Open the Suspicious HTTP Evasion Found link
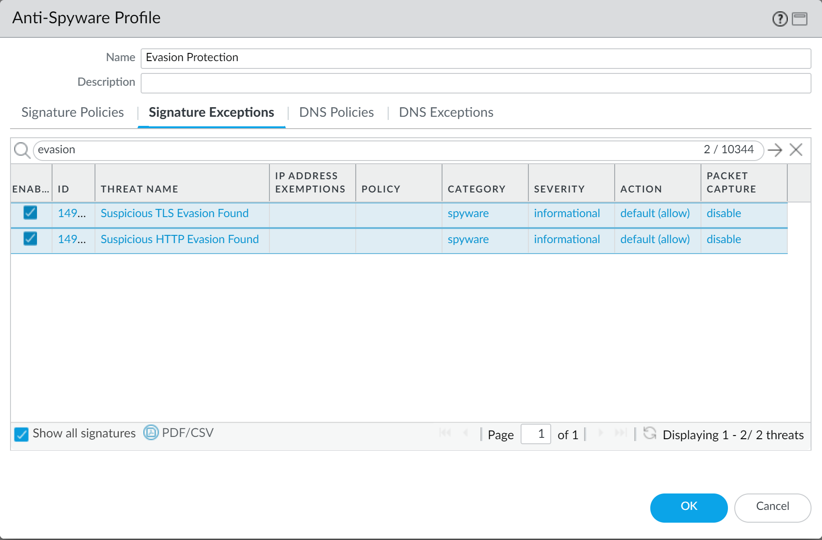 coord(179,239)
